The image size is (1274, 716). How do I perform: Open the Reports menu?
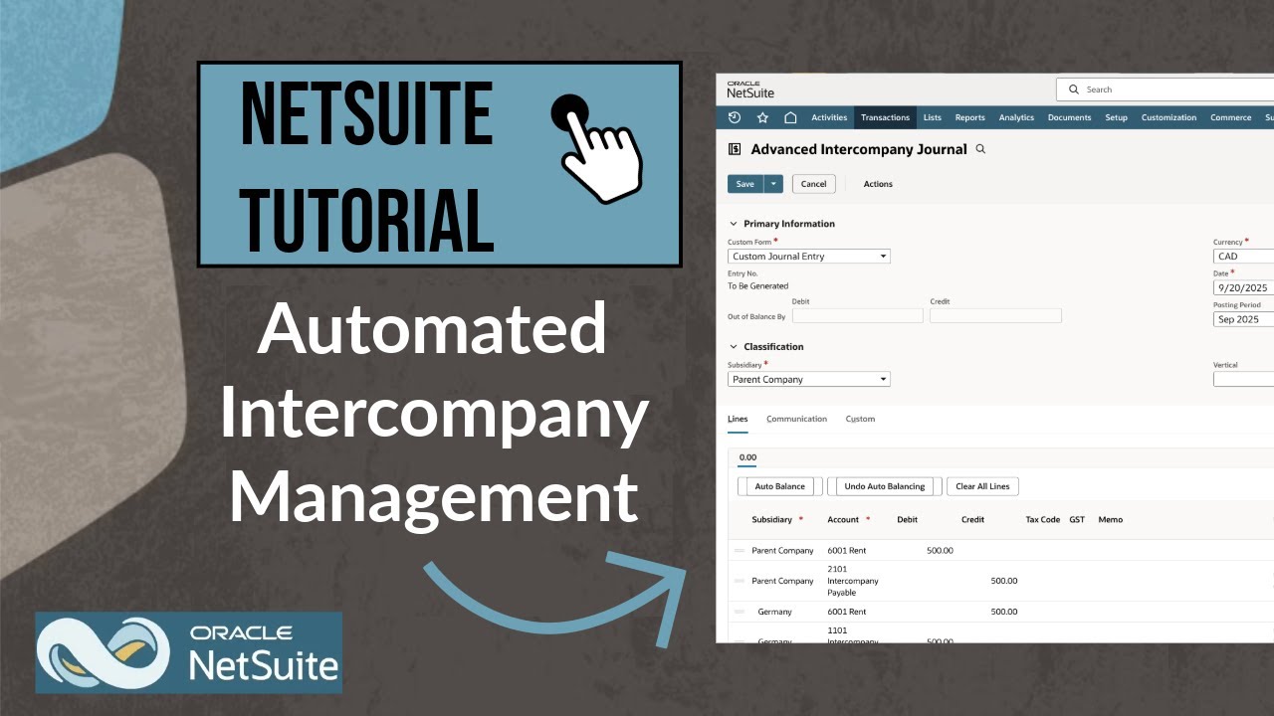click(969, 117)
